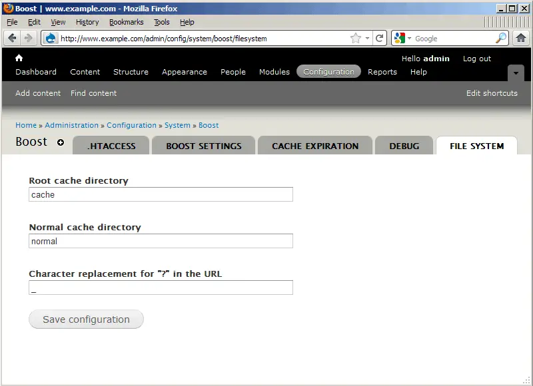This screenshot has height=386, width=533.
Task: Open Configuration in admin toolbar
Action: [x=328, y=72]
